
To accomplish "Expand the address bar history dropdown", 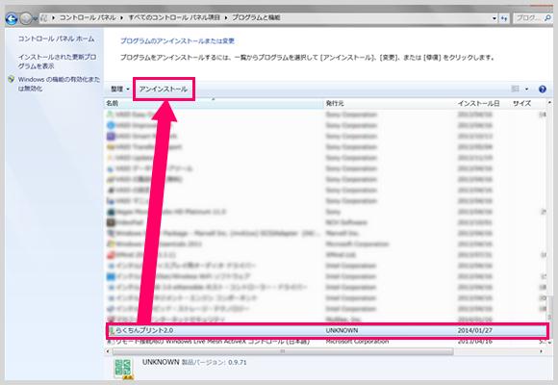I will tap(495, 18).
